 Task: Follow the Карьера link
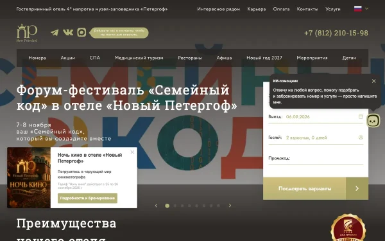point(257,9)
